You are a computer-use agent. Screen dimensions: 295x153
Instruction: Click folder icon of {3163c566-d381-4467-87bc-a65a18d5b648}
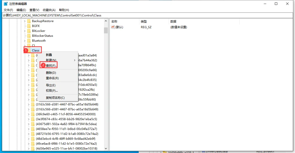33,105
